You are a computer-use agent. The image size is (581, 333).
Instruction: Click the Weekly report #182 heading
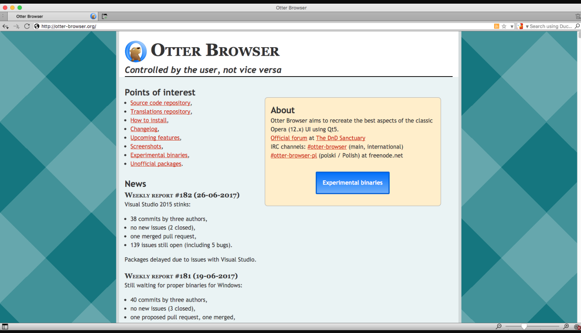[x=182, y=195]
